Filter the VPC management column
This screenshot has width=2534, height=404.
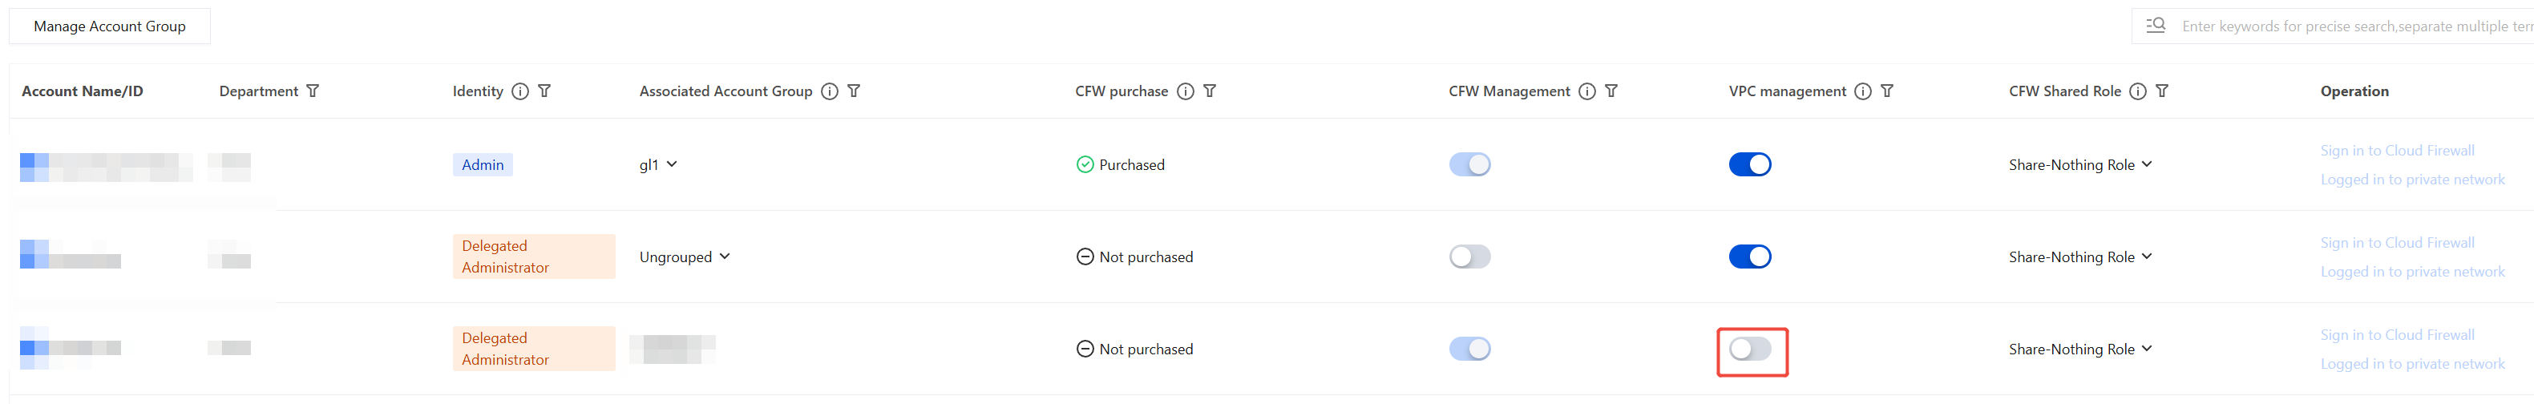1887,91
